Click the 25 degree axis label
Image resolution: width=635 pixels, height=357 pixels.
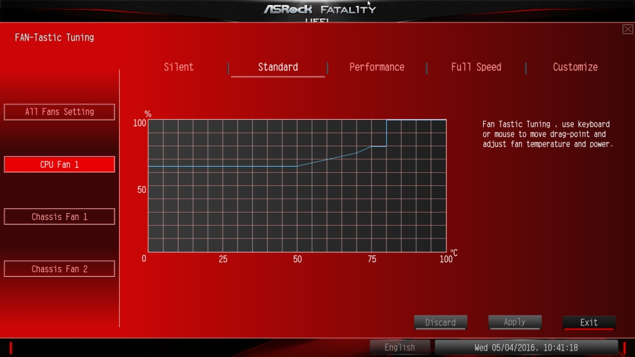pyautogui.click(x=223, y=259)
